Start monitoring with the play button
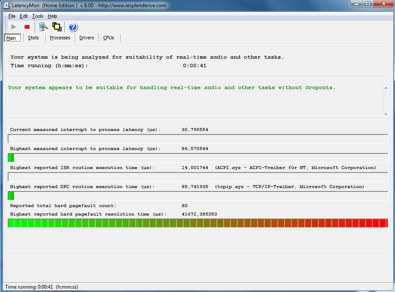 (x=14, y=27)
